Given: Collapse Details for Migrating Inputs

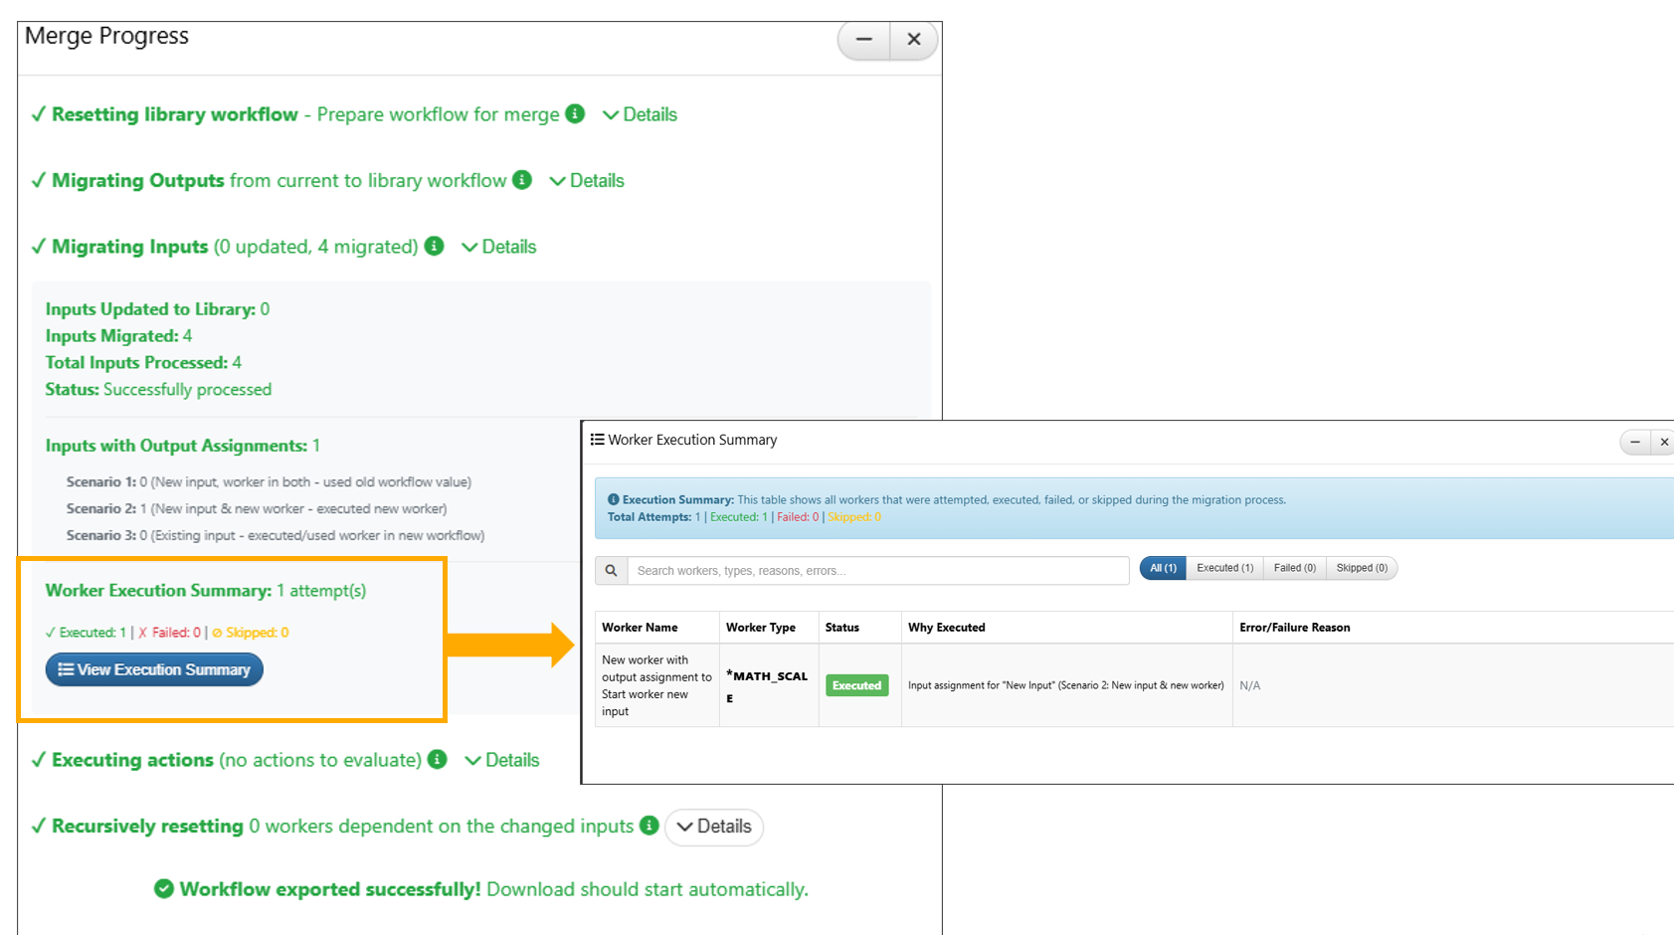Looking at the screenshot, I should click(499, 247).
